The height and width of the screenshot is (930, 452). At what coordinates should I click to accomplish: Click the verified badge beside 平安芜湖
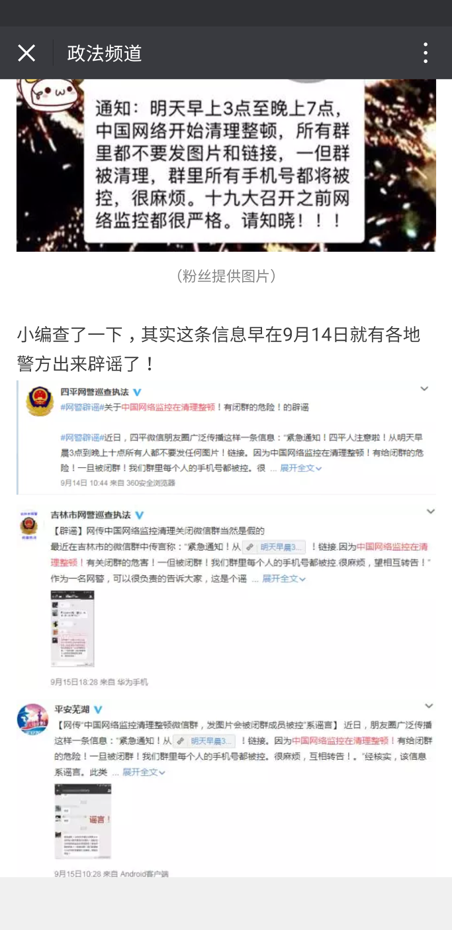click(x=98, y=710)
